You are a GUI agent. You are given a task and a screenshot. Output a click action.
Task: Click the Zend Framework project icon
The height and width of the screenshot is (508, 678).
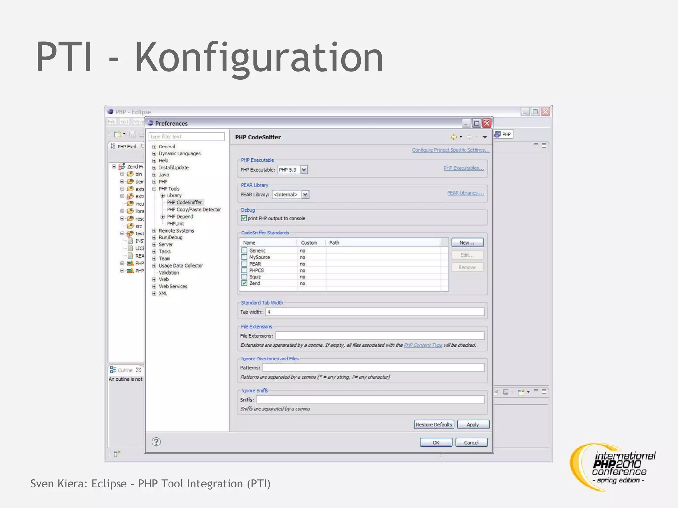(122, 166)
